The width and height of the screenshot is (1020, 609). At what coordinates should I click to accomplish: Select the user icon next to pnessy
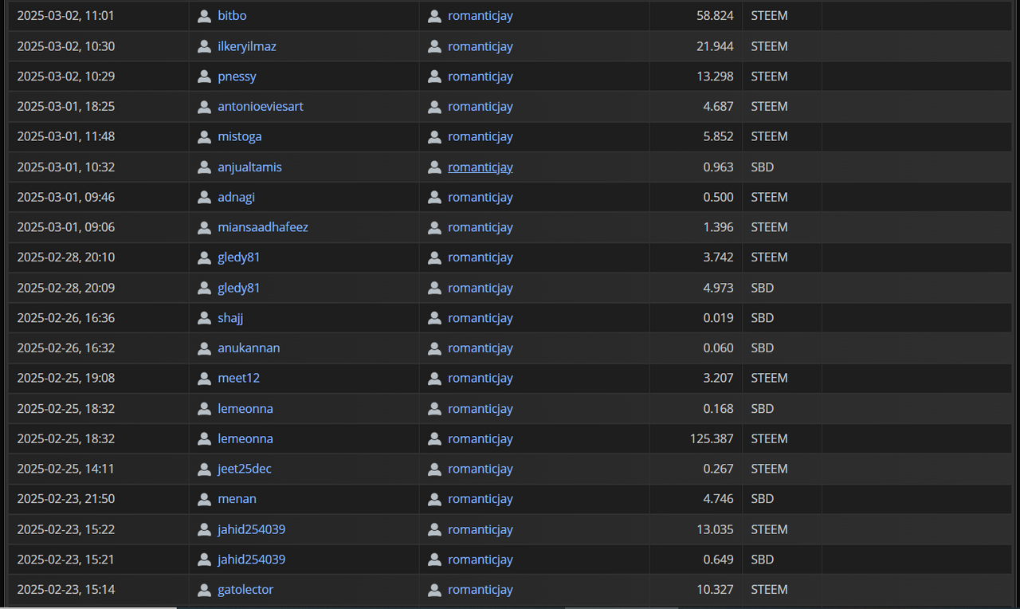tap(204, 77)
